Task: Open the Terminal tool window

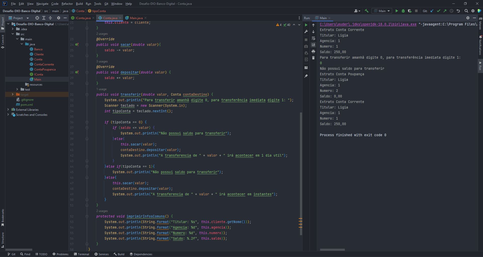Action: click(x=82, y=254)
